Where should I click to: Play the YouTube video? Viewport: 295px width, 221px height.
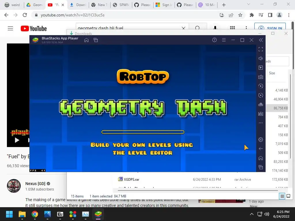pyautogui.click(x=17, y=140)
